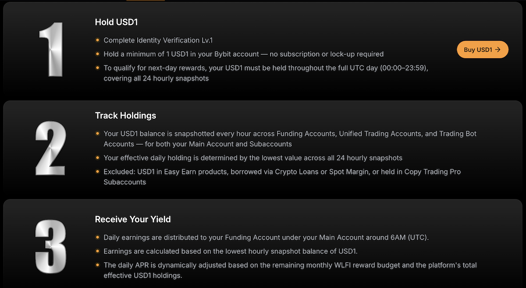Click the large silver number 1 graphic
Screen dimensions: 526x288
click(51, 49)
